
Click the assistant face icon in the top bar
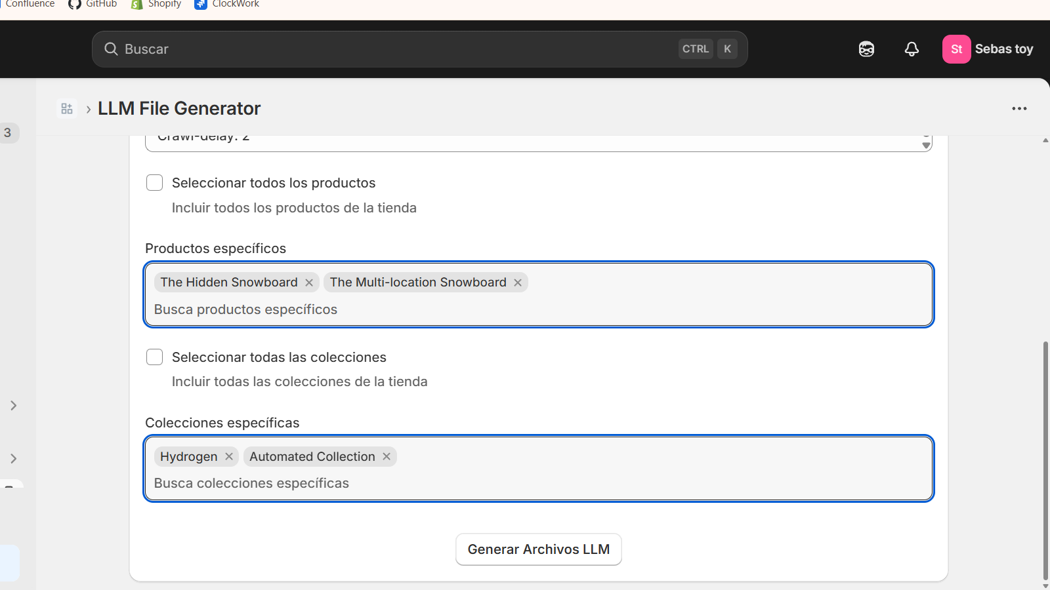click(x=866, y=49)
